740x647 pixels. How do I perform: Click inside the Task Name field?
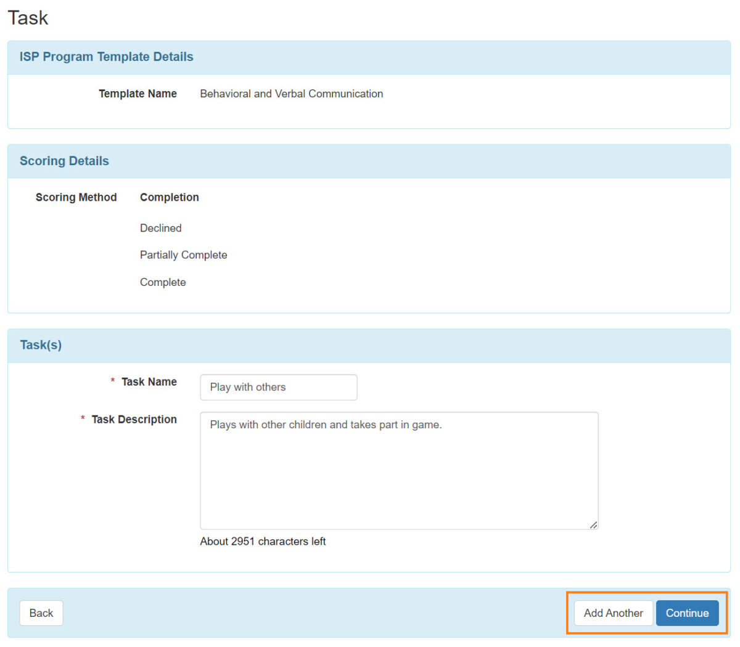pyautogui.click(x=278, y=387)
